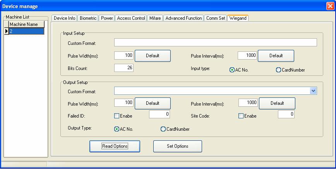Expand the Output Custom Format dropdown
Screen dimensions: 336x169
point(313,91)
